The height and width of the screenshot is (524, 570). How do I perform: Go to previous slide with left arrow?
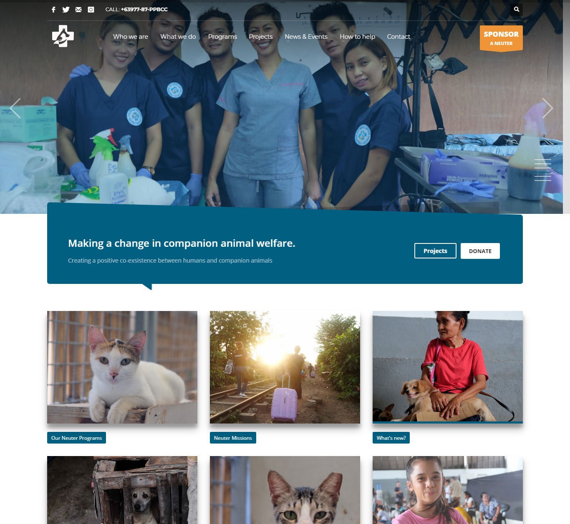point(15,108)
